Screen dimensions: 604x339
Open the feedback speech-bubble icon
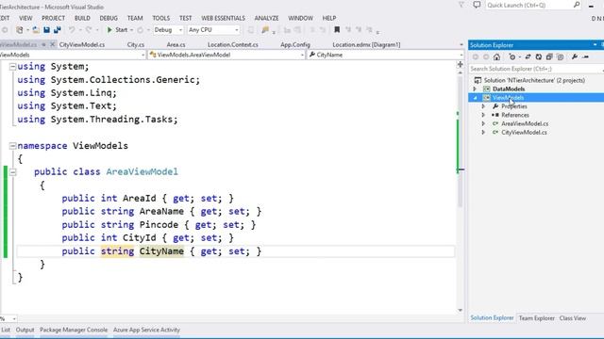point(477,5)
